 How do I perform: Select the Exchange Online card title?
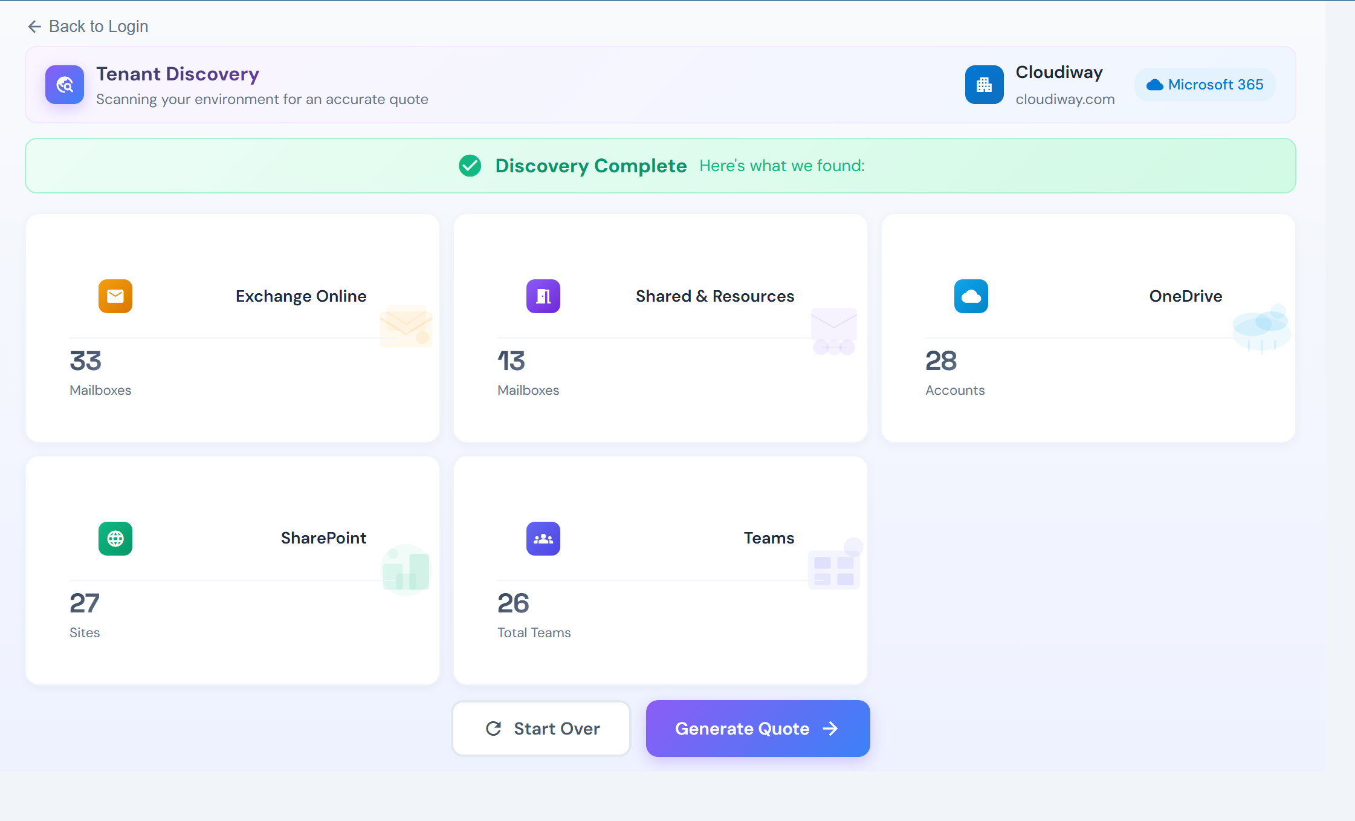pyautogui.click(x=301, y=296)
